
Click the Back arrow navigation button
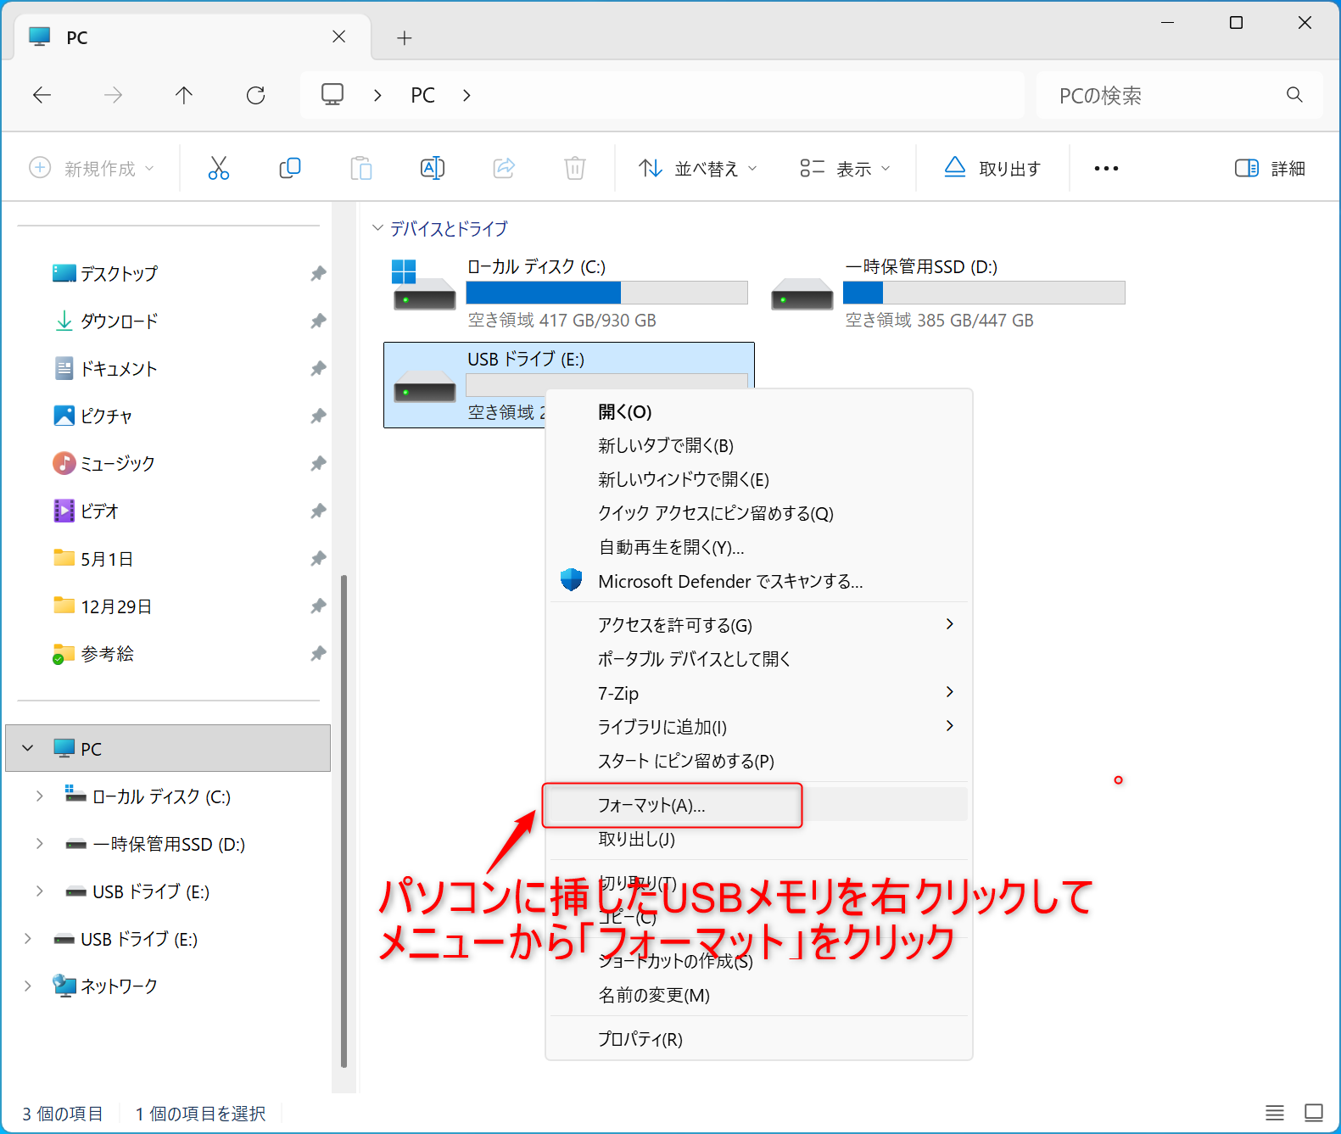42,95
